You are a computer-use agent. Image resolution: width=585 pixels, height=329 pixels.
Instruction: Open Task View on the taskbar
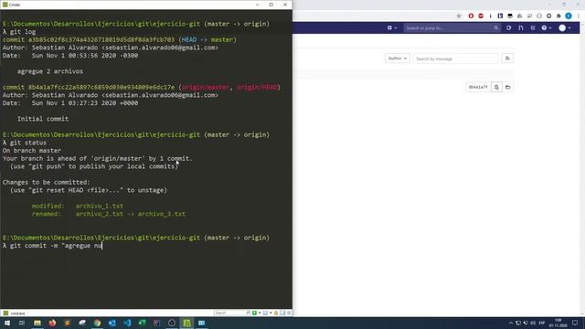pos(22,323)
